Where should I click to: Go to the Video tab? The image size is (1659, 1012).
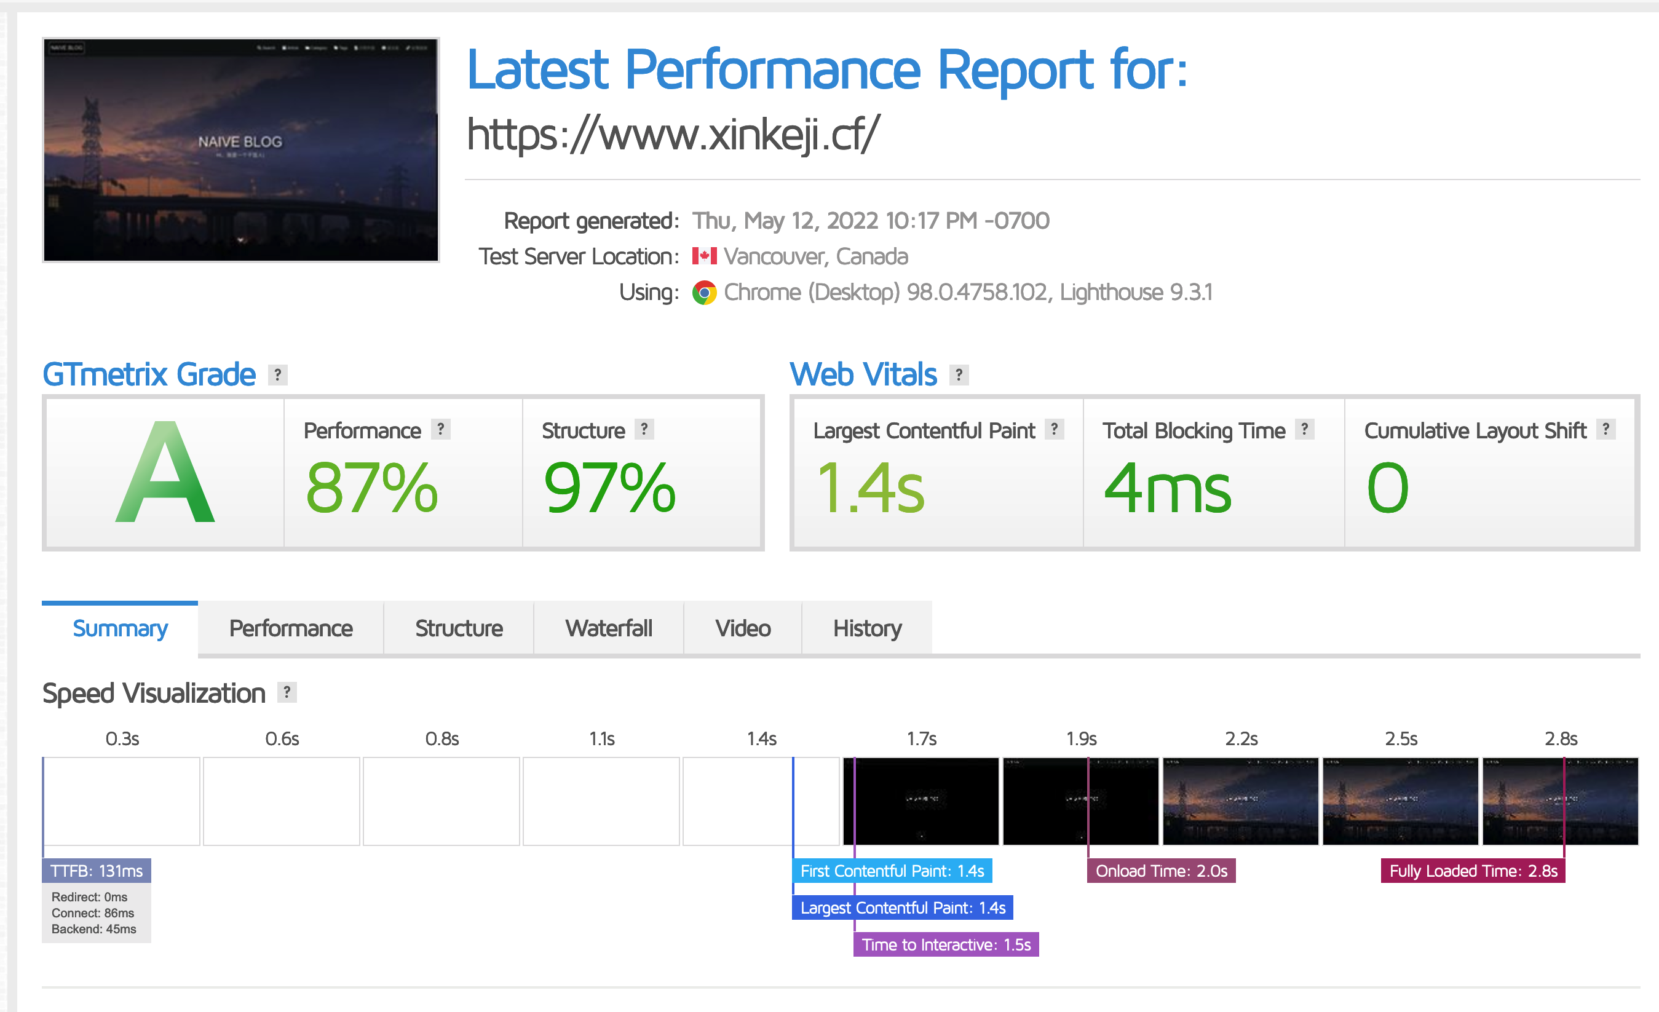point(743,628)
